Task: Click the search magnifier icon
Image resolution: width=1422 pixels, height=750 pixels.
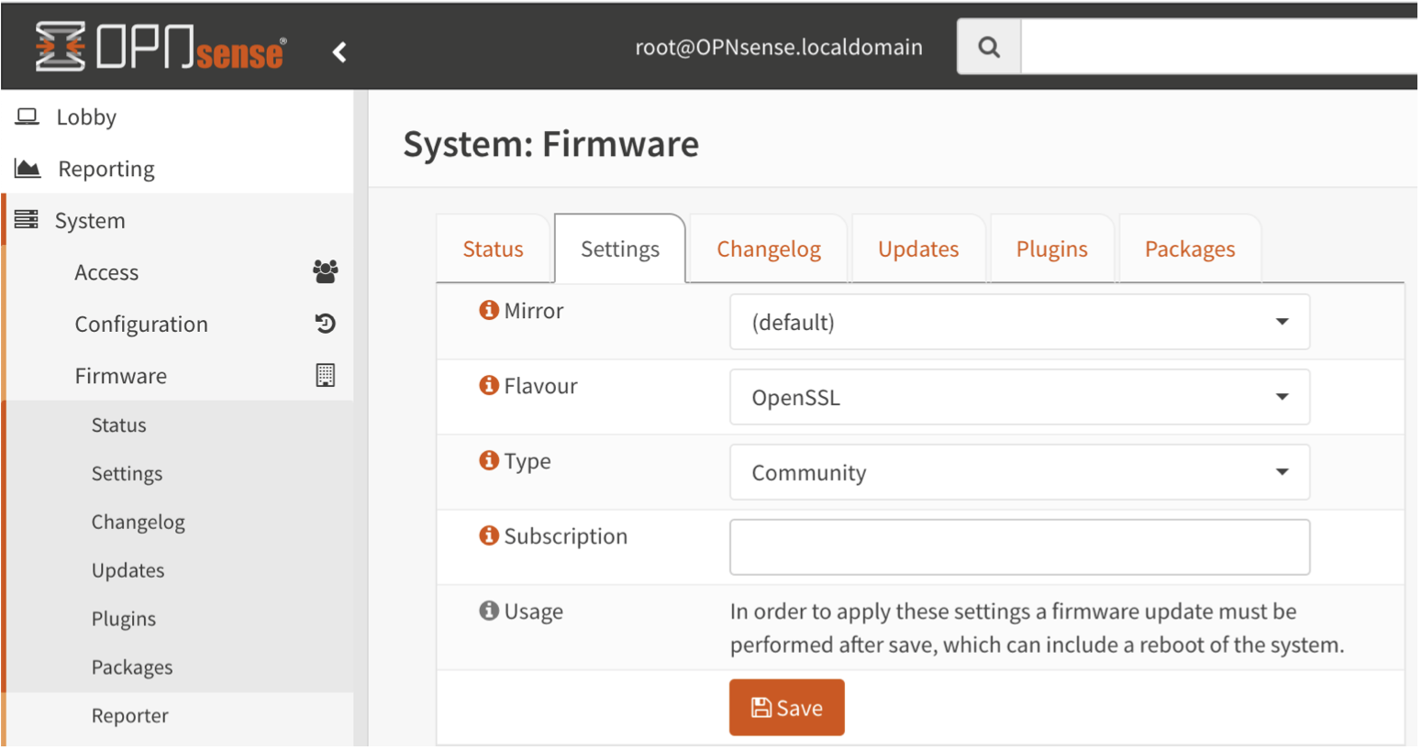Action: pyautogui.click(x=988, y=47)
